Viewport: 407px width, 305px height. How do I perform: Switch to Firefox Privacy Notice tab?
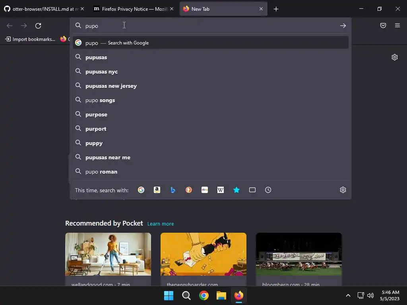(x=134, y=9)
